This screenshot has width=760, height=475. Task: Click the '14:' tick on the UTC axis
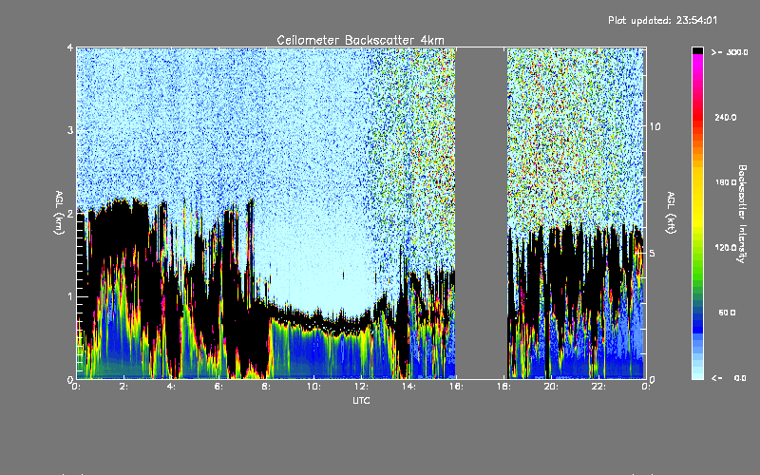coord(408,387)
